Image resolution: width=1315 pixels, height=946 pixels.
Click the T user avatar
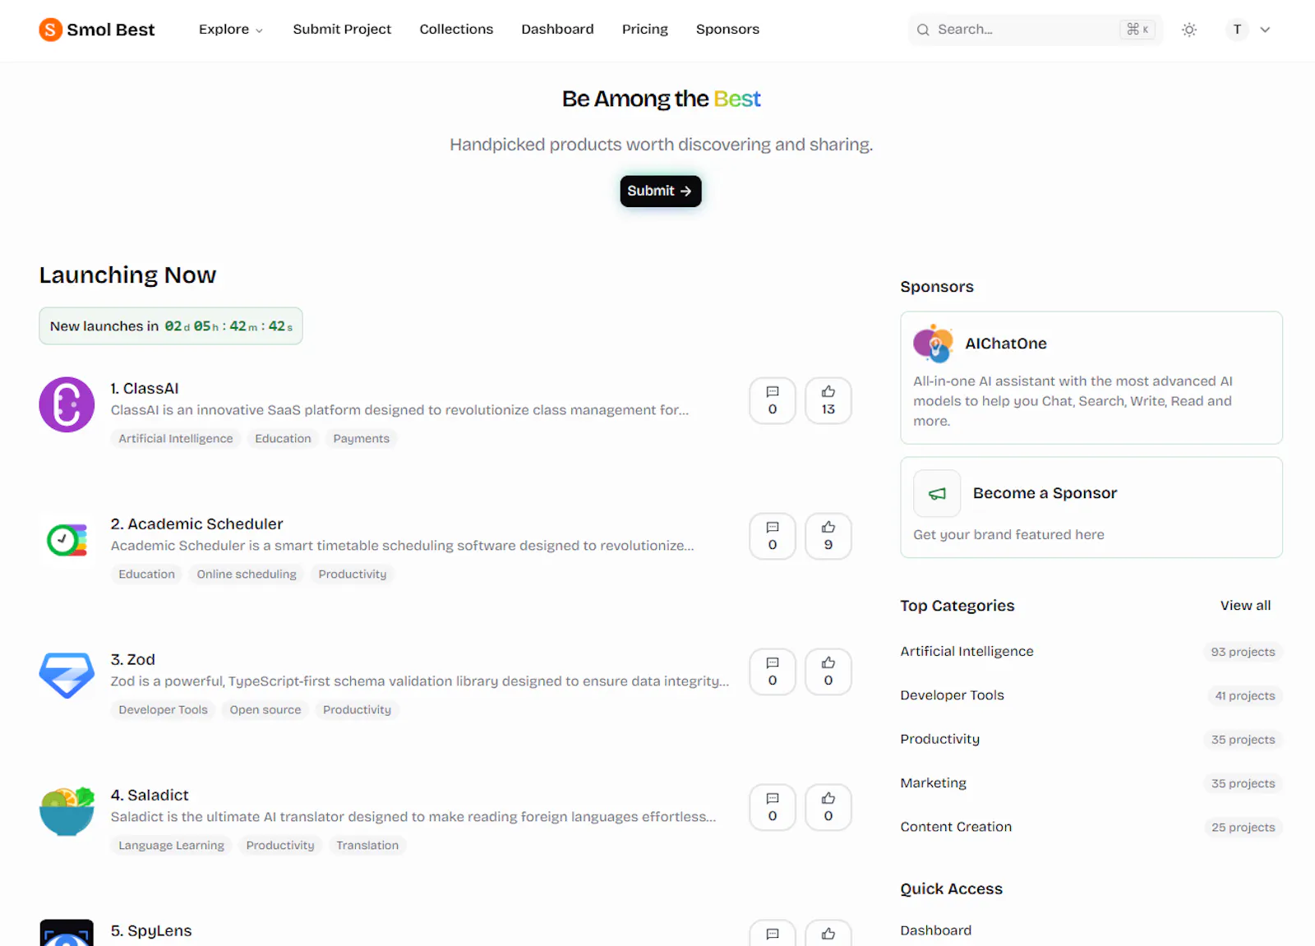click(1237, 30)
